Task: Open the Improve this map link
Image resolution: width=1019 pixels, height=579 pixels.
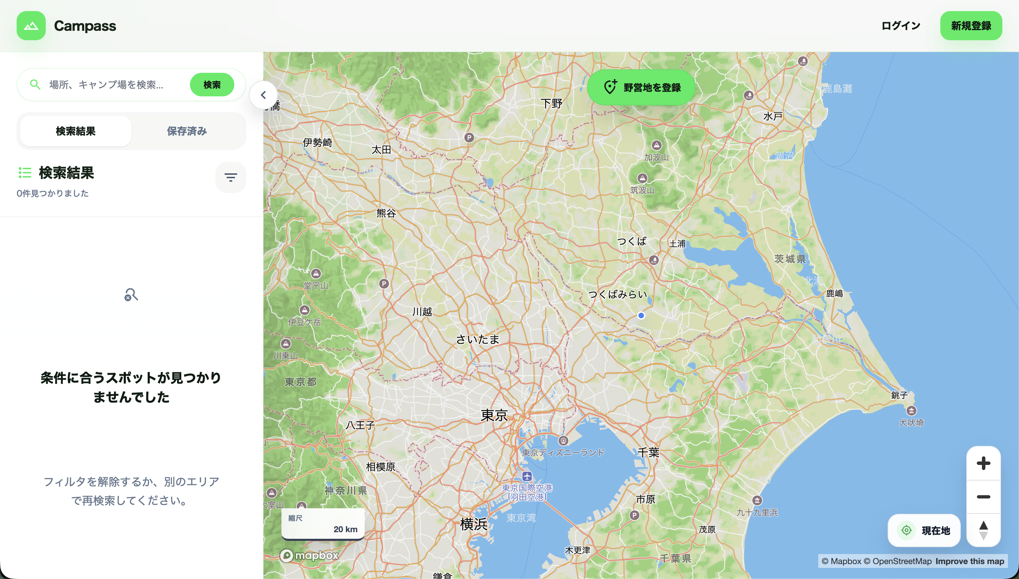Action: tap(969, 561)
